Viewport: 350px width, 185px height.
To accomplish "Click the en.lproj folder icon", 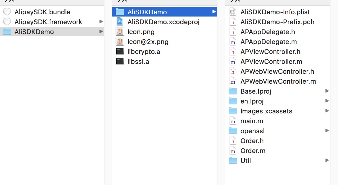I will click(233, 101).
